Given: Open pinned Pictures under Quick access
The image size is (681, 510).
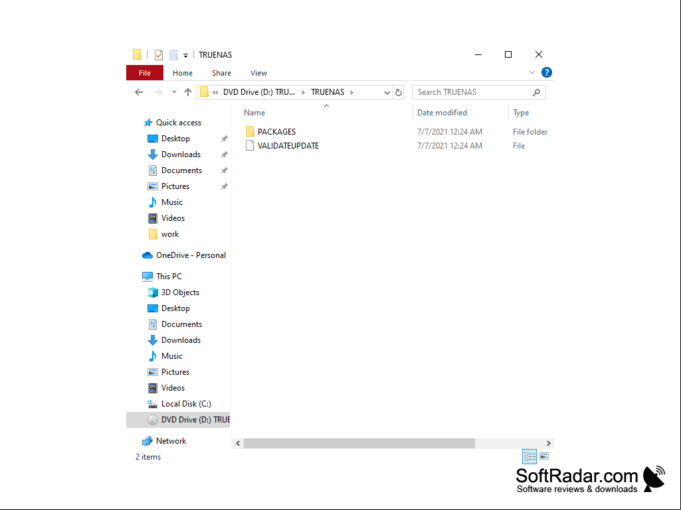Looking at the screenshot, I should point(175,186).
